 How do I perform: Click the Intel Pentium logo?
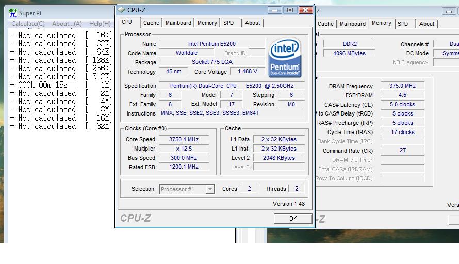coord(285,57)
